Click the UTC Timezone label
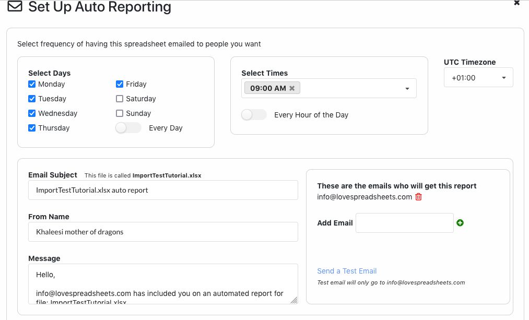The image size is (529, 320). click(x=469, y=62)
